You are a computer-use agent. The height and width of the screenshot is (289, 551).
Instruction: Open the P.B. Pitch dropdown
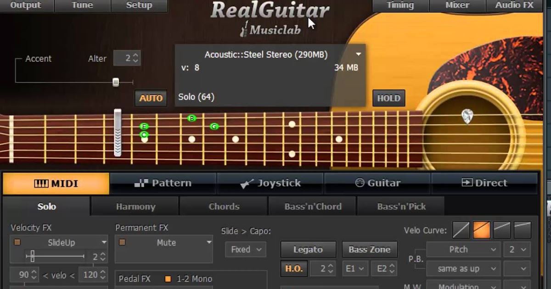coord(463,250)
